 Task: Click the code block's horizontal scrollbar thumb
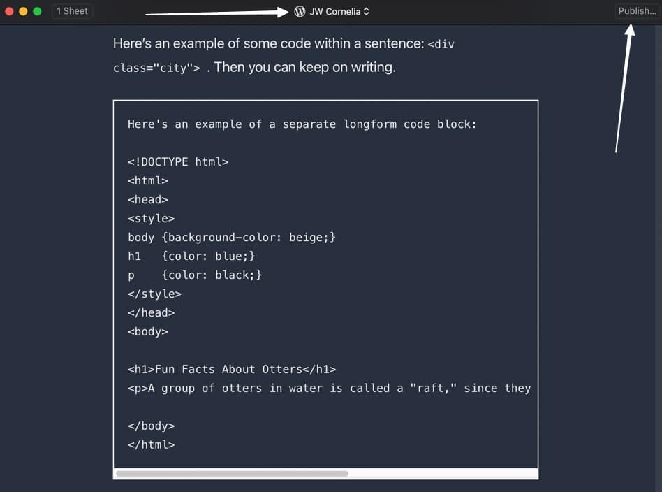(x=232, y=474)
